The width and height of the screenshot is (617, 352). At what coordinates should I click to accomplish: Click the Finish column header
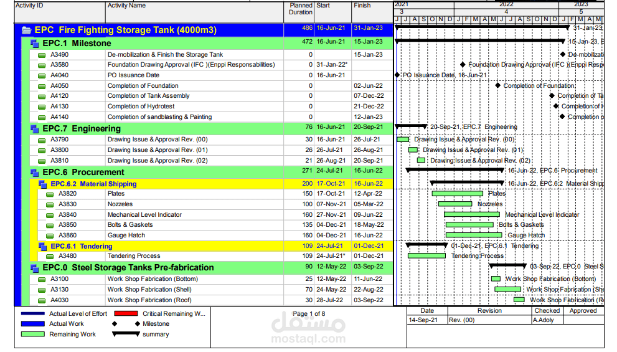point(372,12)
